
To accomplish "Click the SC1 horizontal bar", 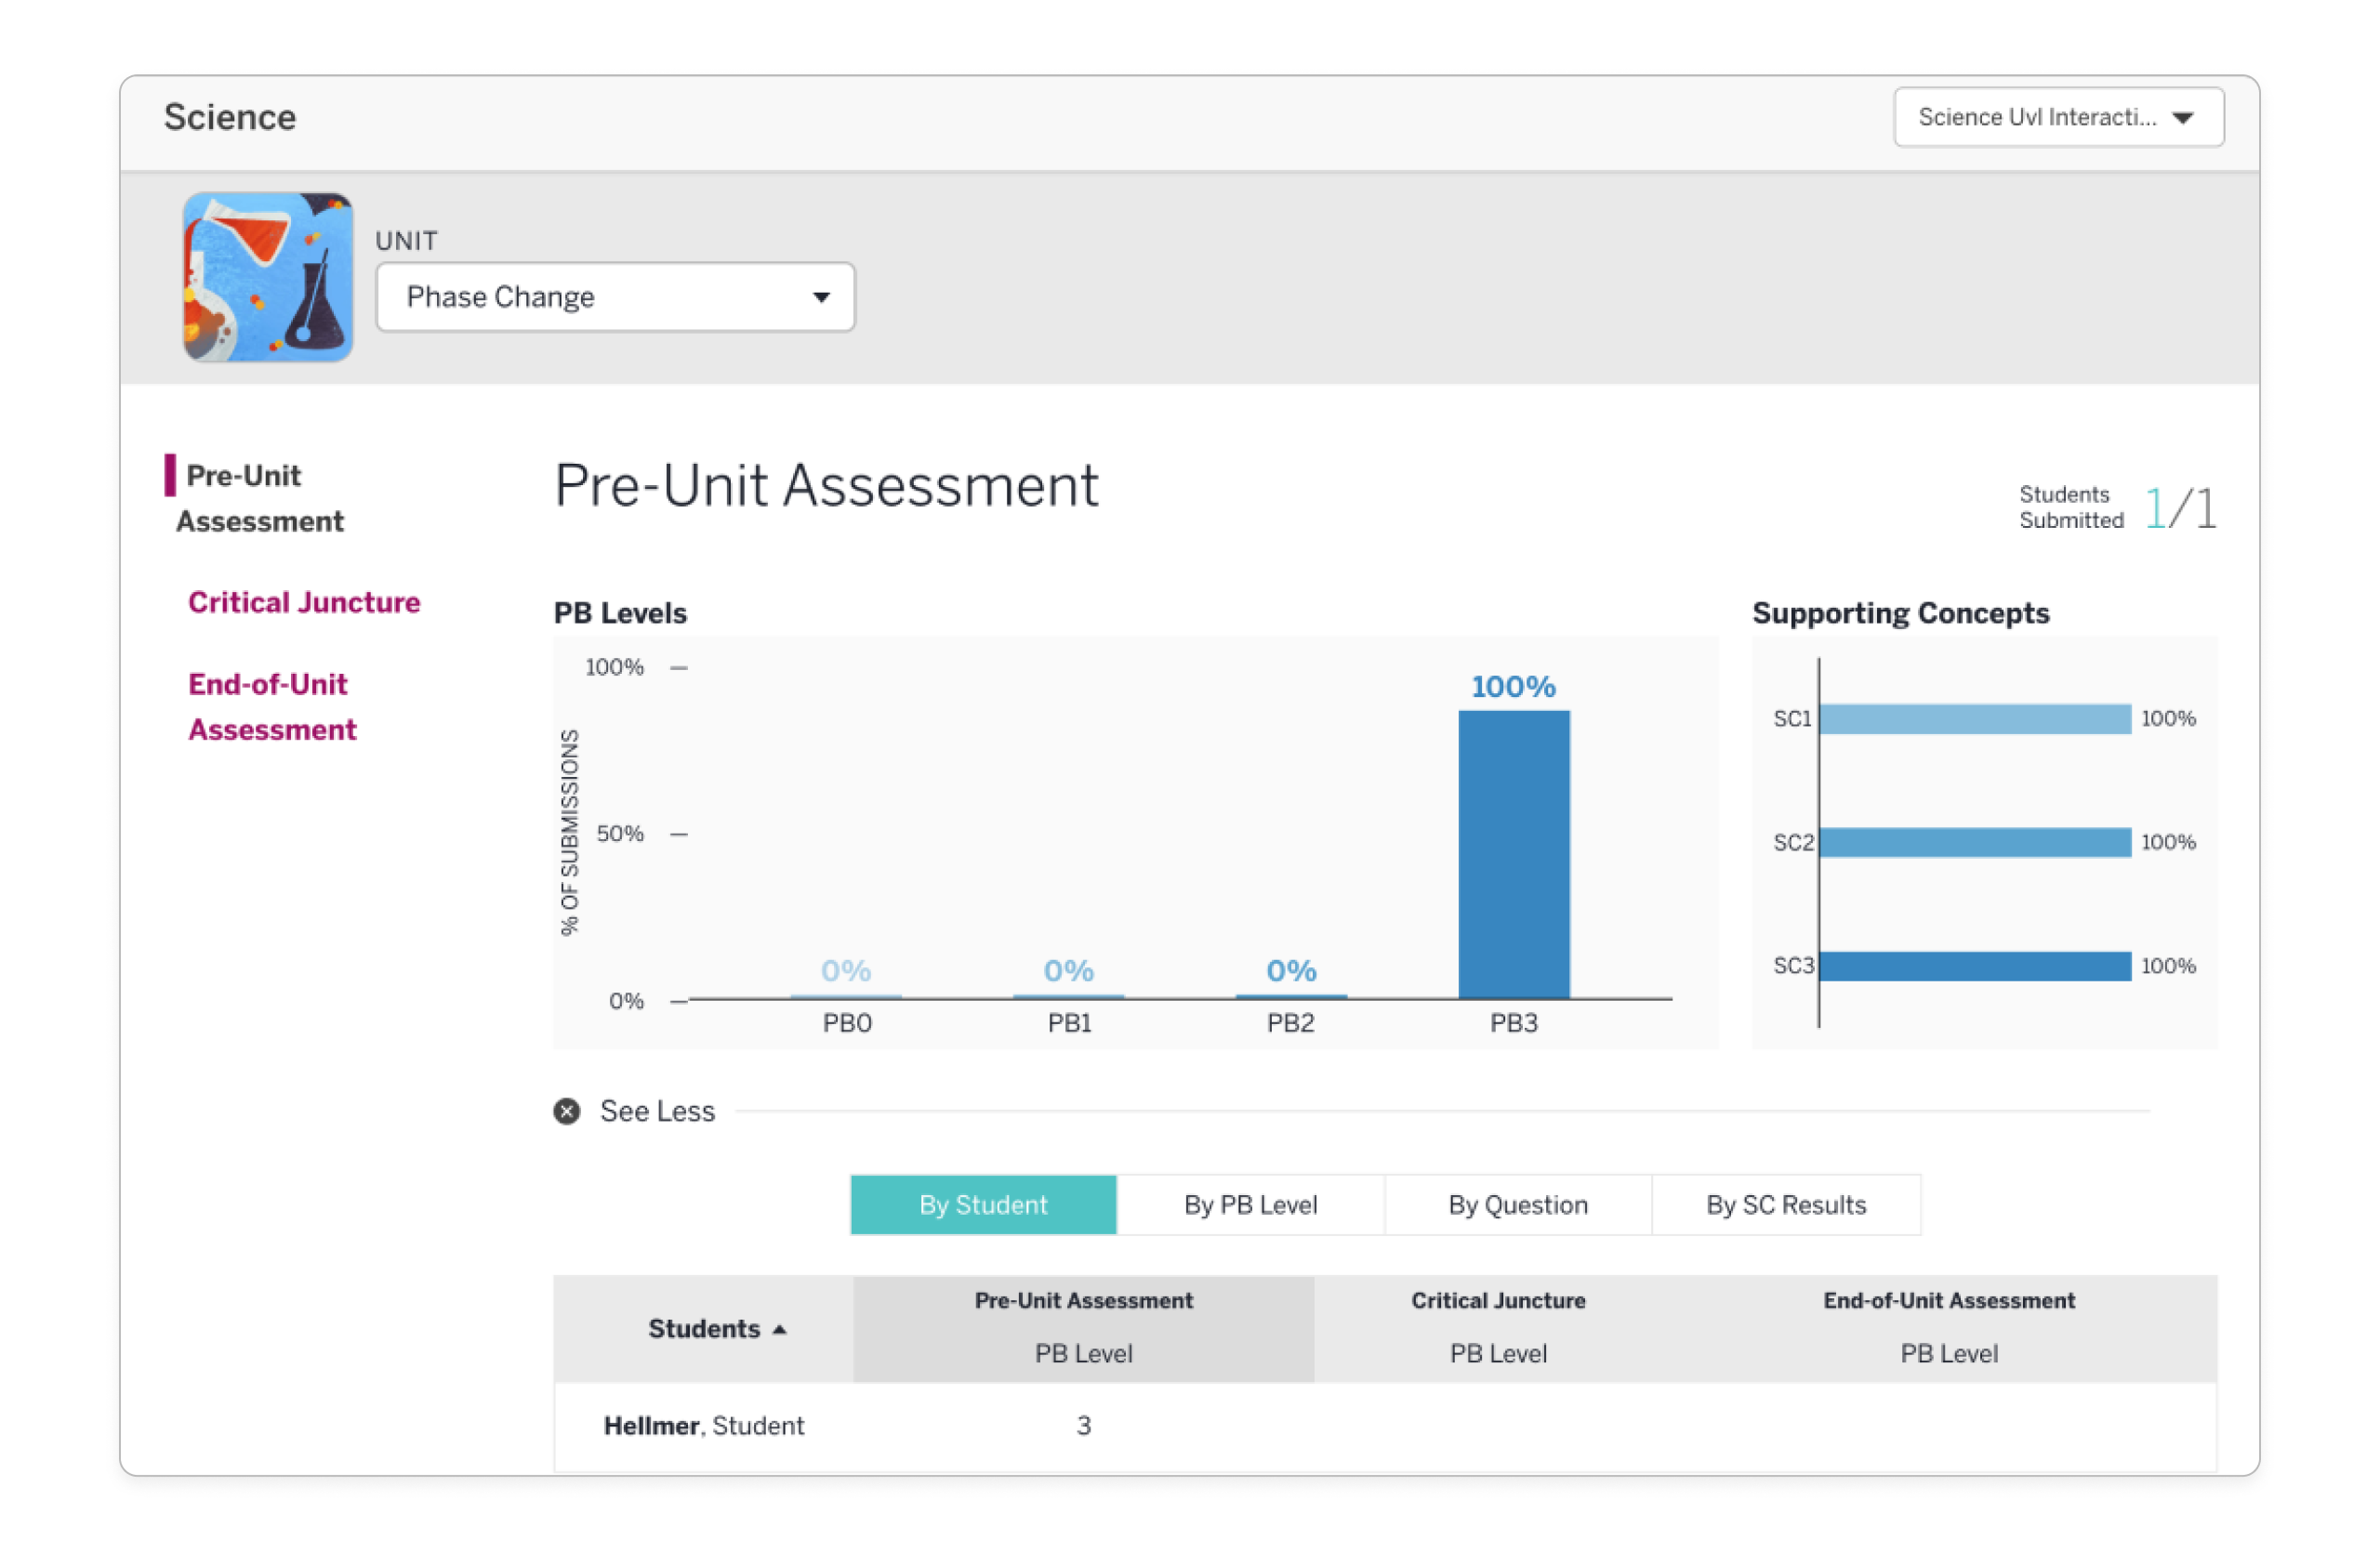I will (x=1974, y=717).
